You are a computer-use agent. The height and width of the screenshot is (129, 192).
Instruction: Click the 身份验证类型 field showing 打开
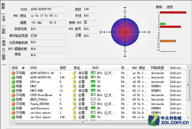[49, 36]
